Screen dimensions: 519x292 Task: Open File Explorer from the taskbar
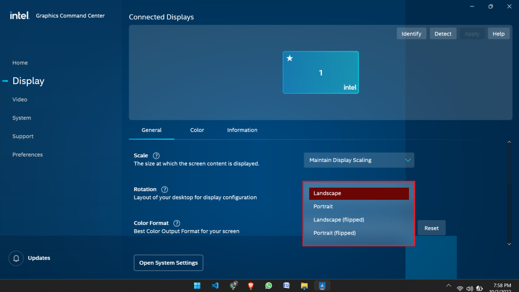click(304, 286)
